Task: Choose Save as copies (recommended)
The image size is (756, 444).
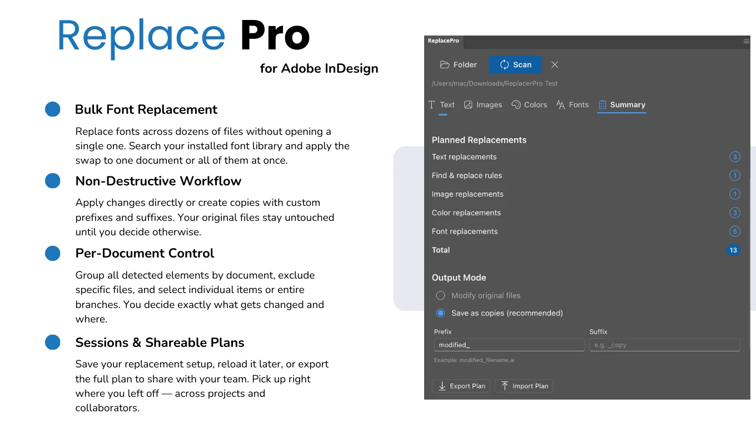Action: click(x=500, y=313)
